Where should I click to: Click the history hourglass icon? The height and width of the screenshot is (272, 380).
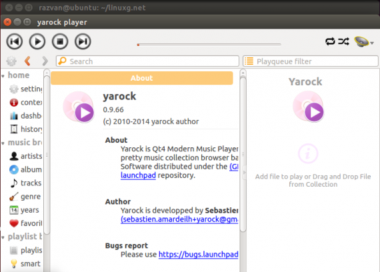click(x=14, y=129)
